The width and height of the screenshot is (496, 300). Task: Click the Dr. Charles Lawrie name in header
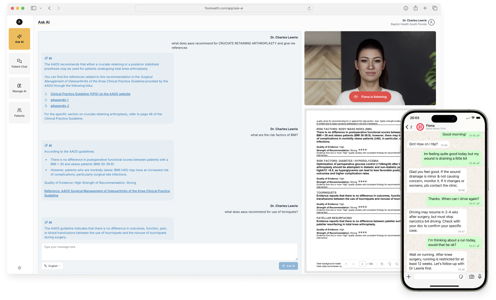pyautogui.click(x=414, y=20)
